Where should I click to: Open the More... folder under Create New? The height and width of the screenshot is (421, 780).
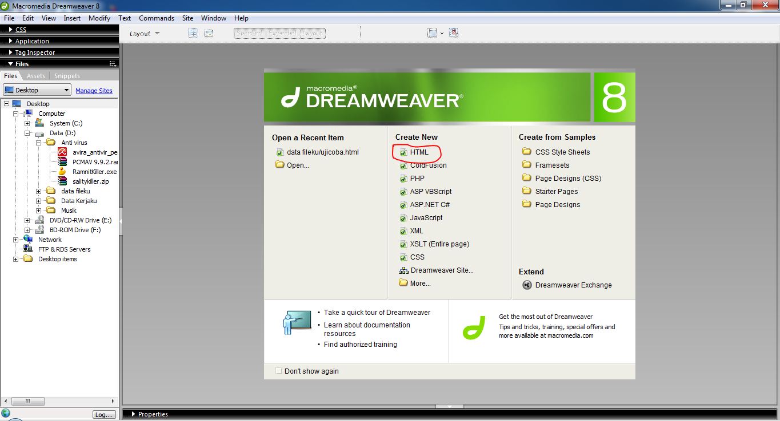(x=415, y=284)
